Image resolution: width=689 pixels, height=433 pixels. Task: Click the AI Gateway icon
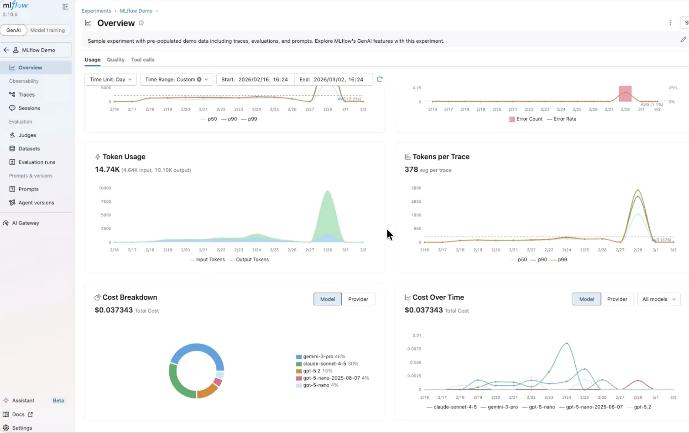pos(6,223)
